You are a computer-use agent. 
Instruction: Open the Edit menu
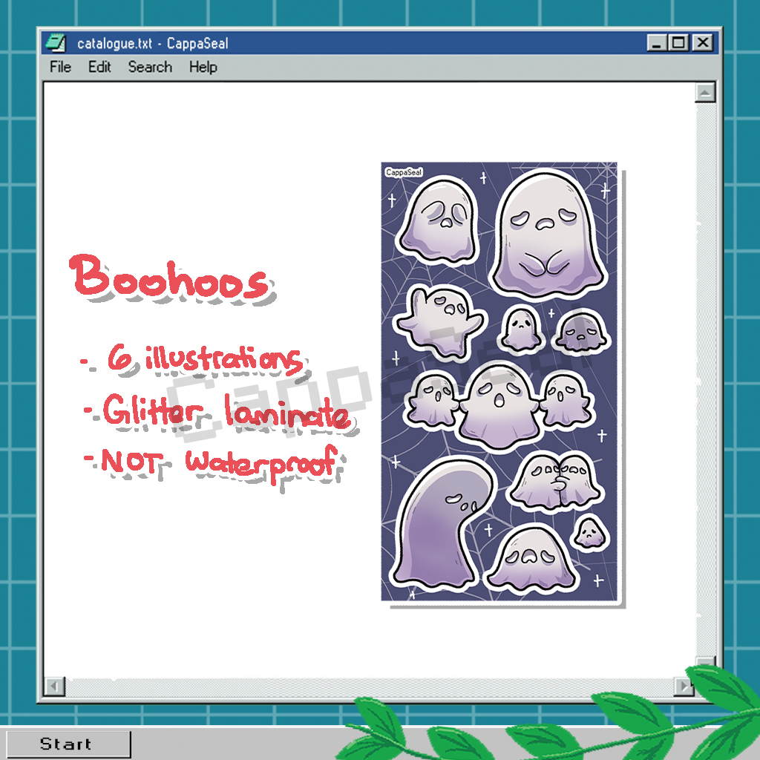(x=99, y=67)
